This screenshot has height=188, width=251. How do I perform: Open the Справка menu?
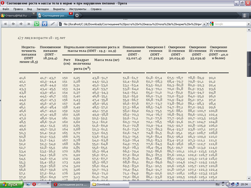[96, 9]
